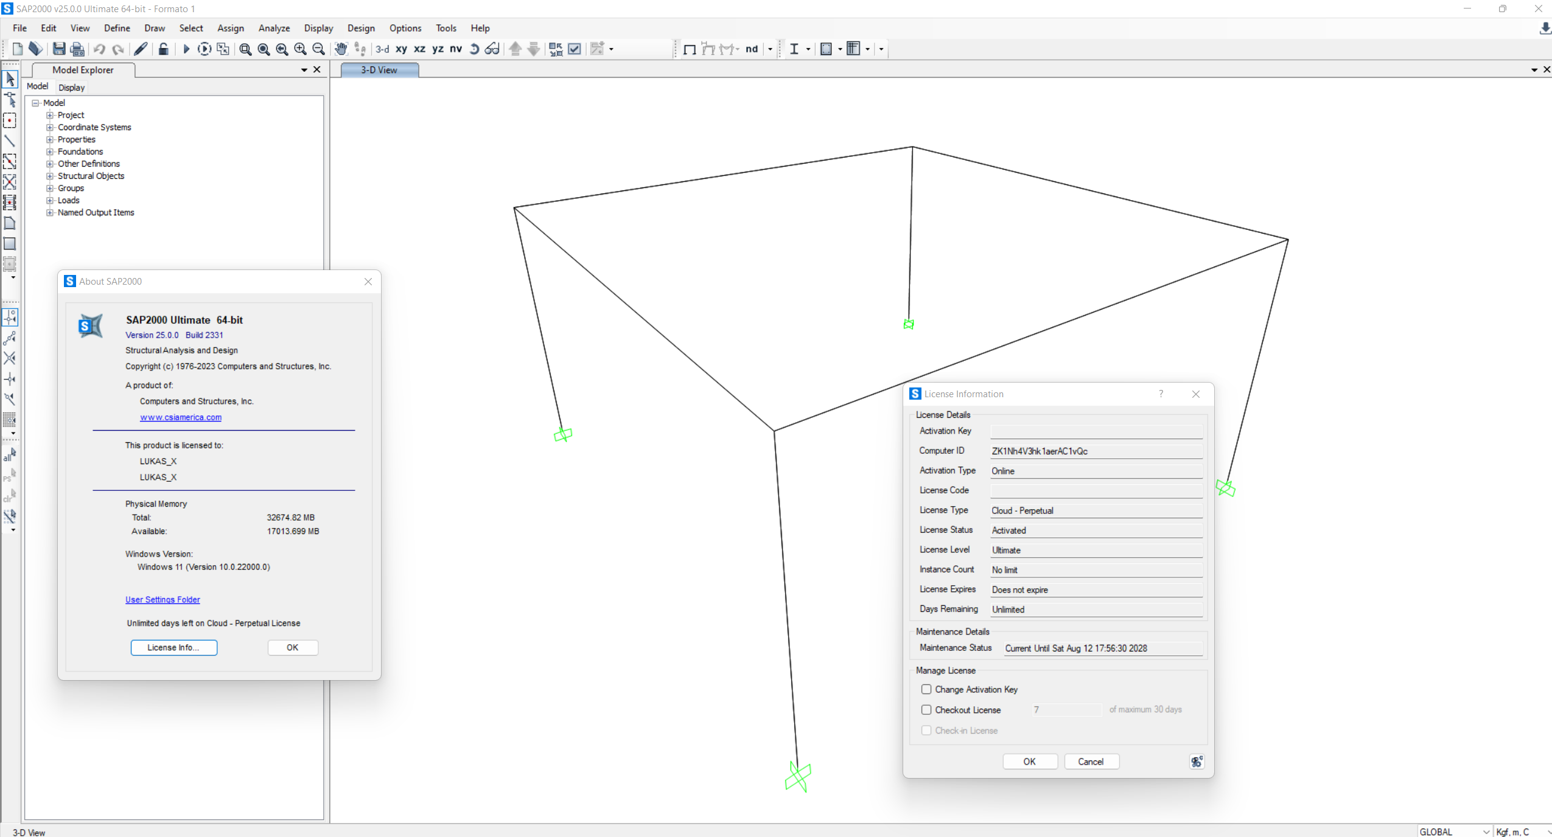Click the Zoom Out One Step icon
Image resolution: width=1552 pixels, height=837 pixels.
(x=318, y=49)
